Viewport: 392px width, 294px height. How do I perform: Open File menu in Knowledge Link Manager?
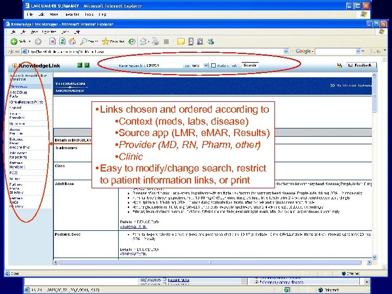pos(13,32)
